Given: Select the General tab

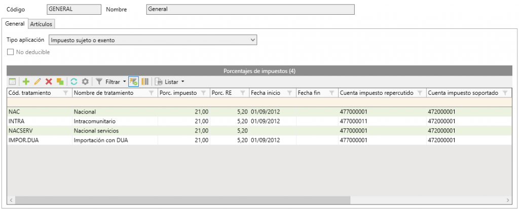Looking at the screenshot, I should pos(15,24).
